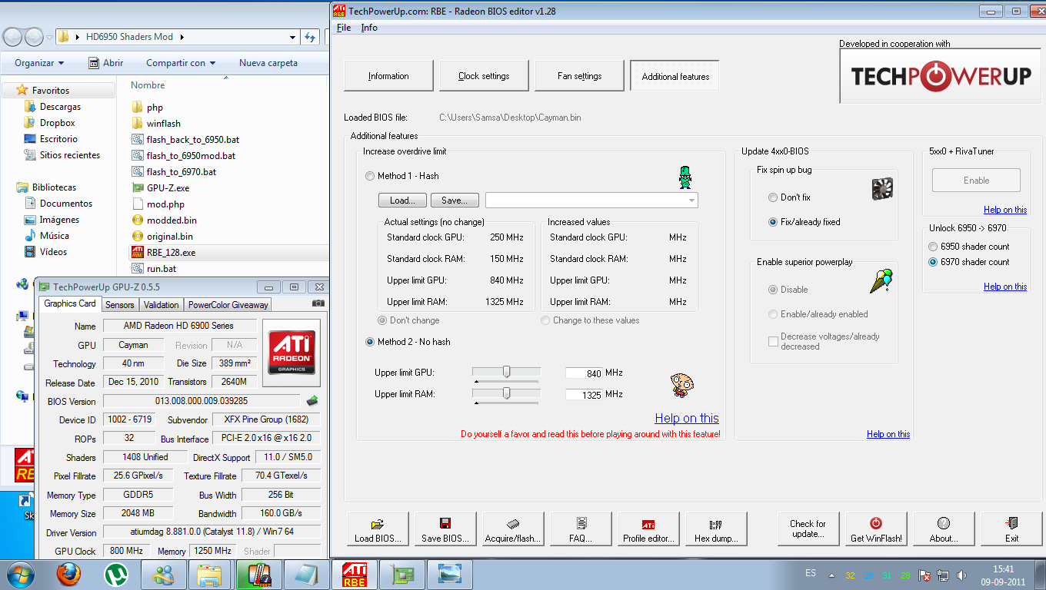Click the volume icon in system tray
This screenshot has width=1046, height=590.
click(961, 575)
